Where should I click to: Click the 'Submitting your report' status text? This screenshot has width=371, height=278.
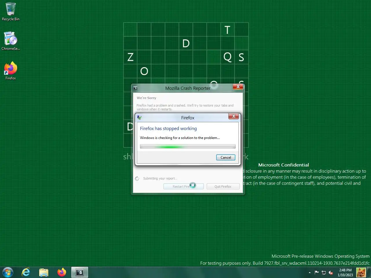[x=160, y=178]
